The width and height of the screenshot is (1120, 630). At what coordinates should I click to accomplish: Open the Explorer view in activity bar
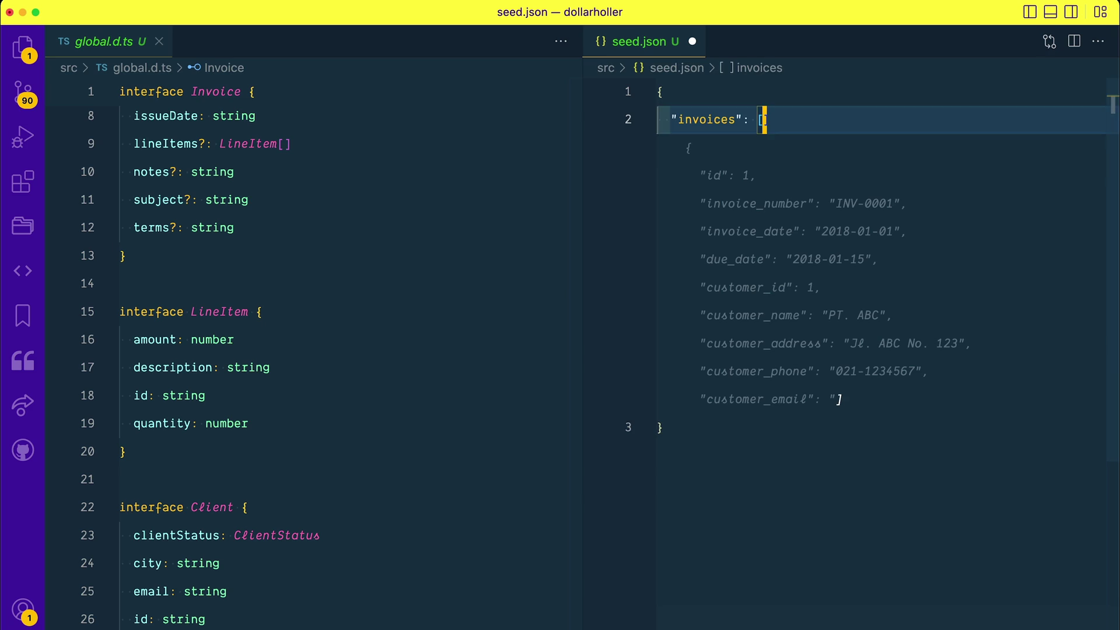pos(23,48)
